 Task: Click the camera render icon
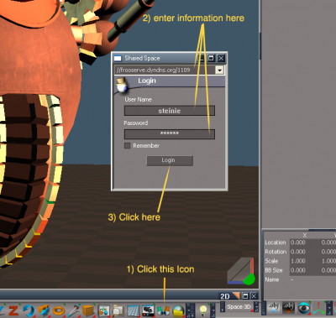click(148, 310)
